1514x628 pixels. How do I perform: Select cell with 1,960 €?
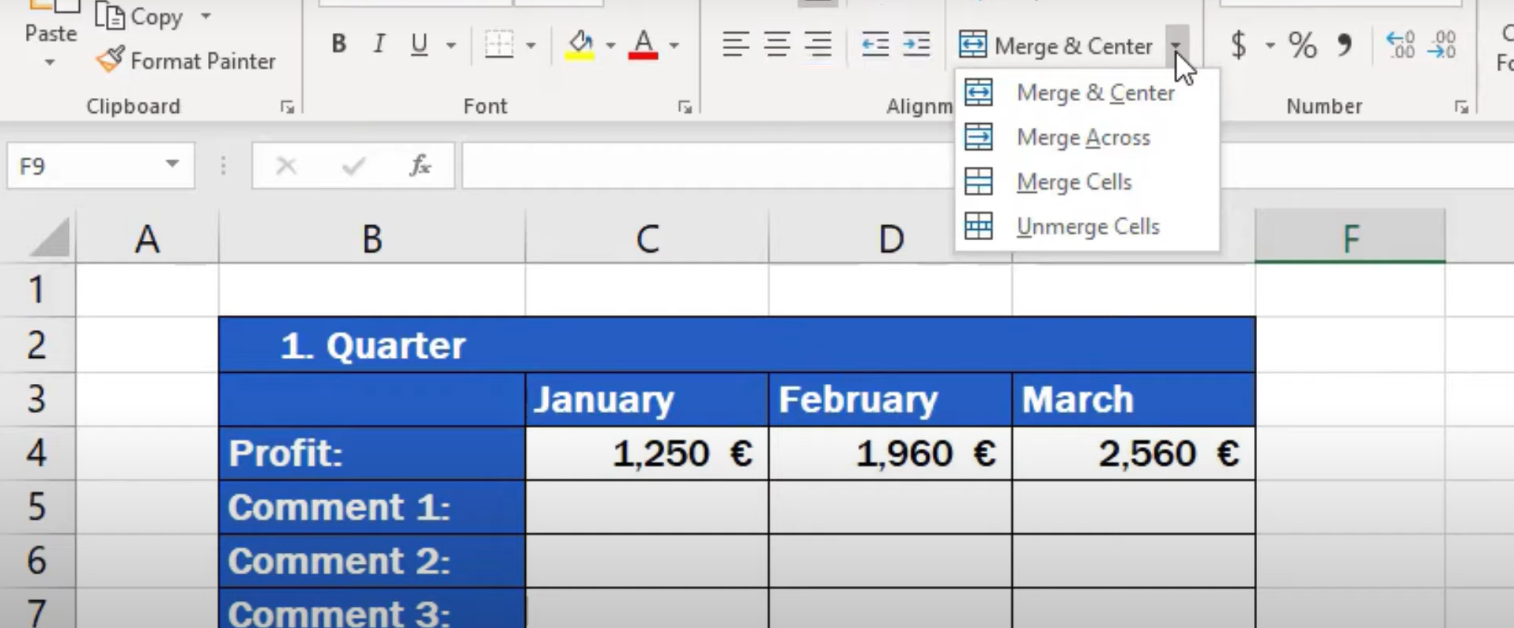pyautogui.click(x=890, y=453)
